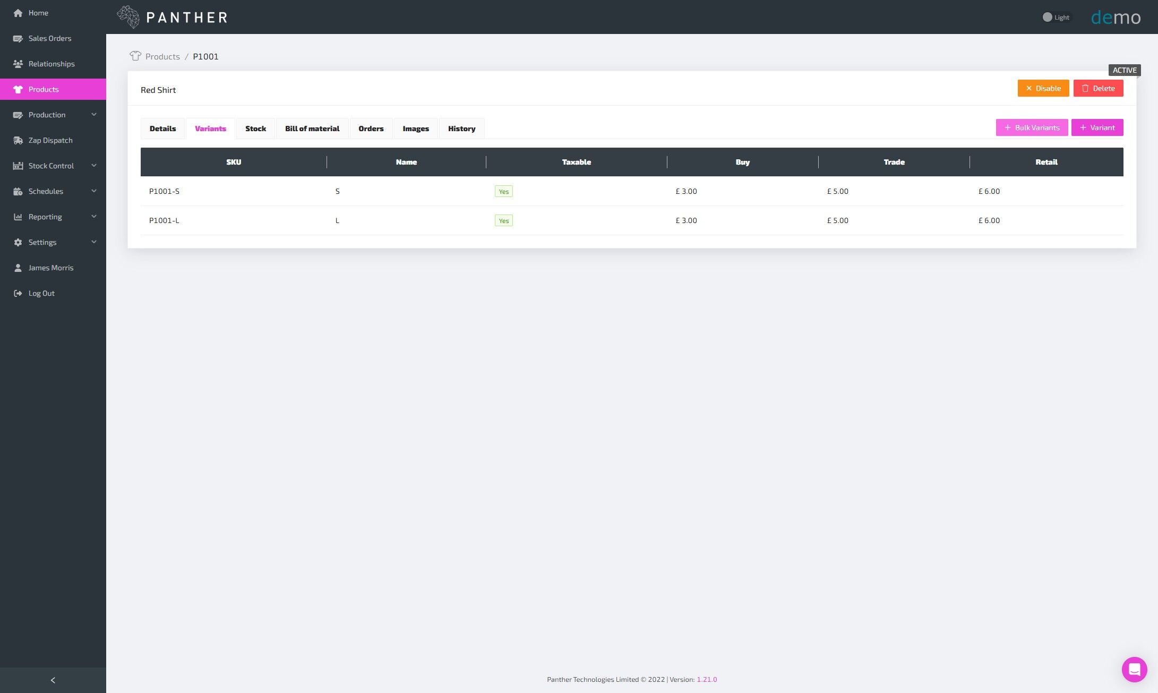The height and width of the screenshot is (693, 1158).
Task: Expand the Stock Control submenu
Action: (x=94, y=166)
